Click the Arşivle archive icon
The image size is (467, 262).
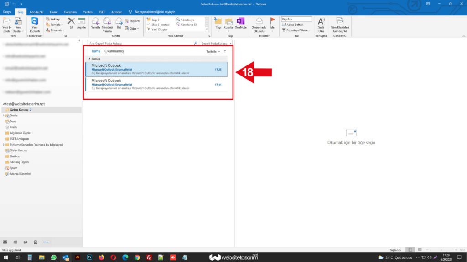81,21
